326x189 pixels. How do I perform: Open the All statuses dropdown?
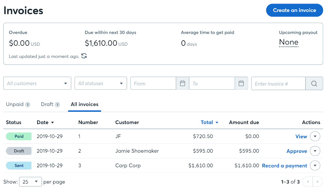point(101,83)
